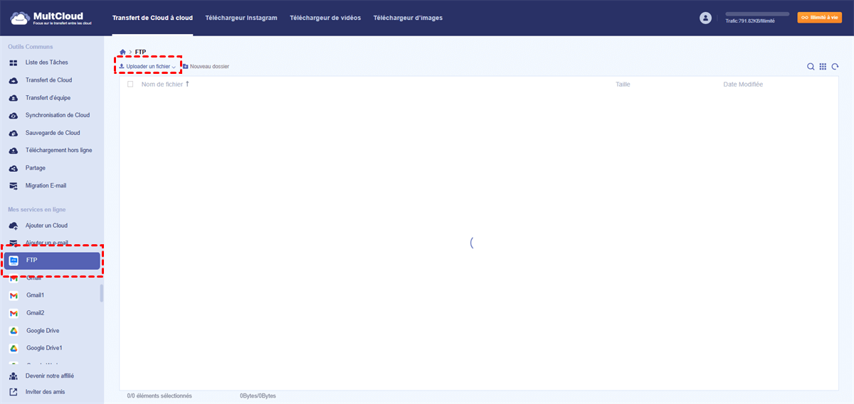The width and height of the screenshot is (854, 404).
Task: Select Migration E-mail label
Action: click(x=46, y=186)
